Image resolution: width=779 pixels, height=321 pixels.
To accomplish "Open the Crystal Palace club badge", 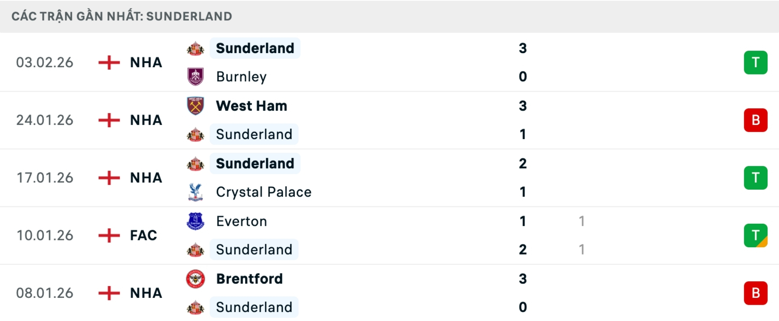I will (196, 192).
